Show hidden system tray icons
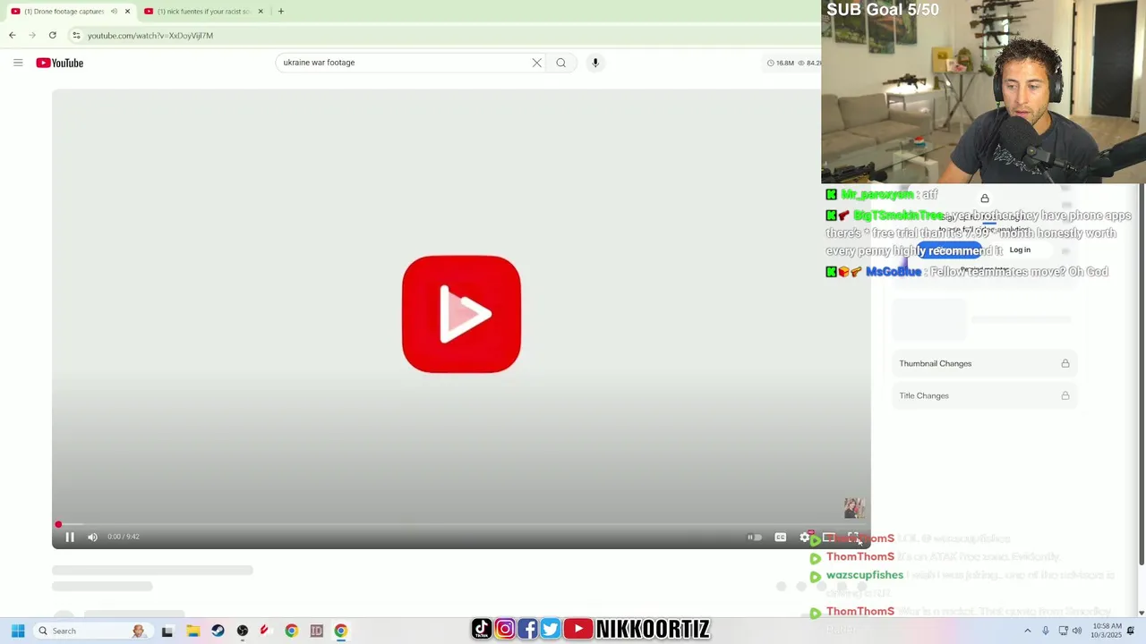Screen dimensions: 1146x644 coord(1027,631)
